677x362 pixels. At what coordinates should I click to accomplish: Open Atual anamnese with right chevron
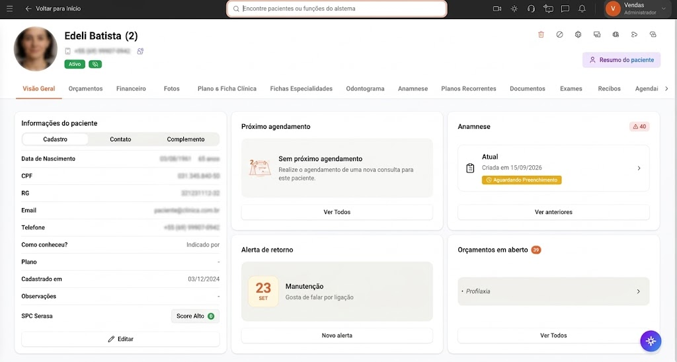coord(639,168)
